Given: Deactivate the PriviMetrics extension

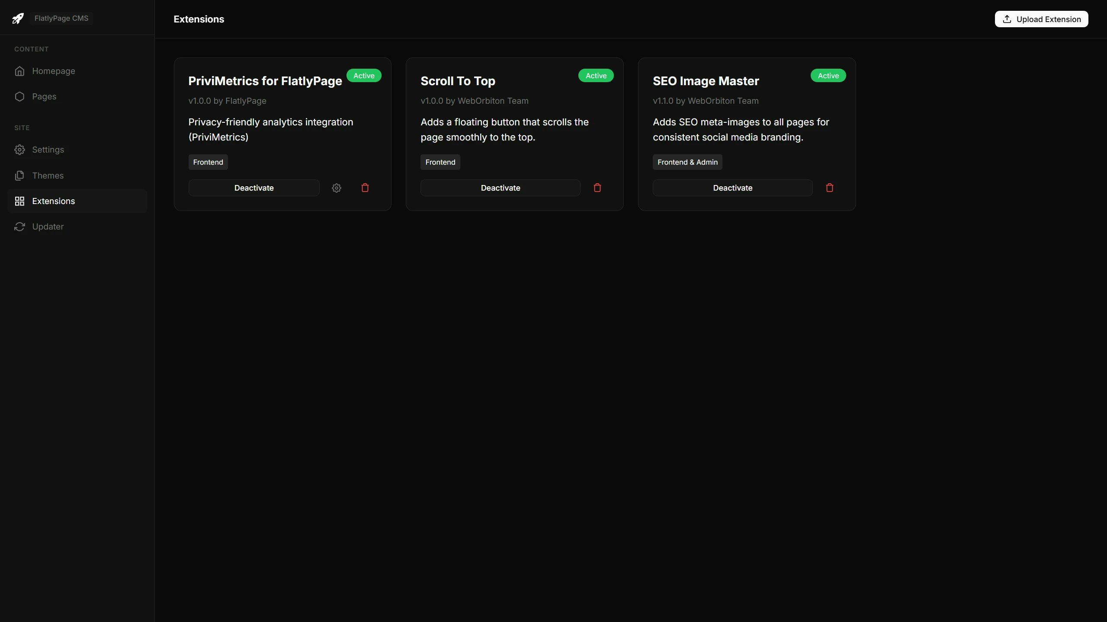Looking at the screenshot, I should 254,188.
